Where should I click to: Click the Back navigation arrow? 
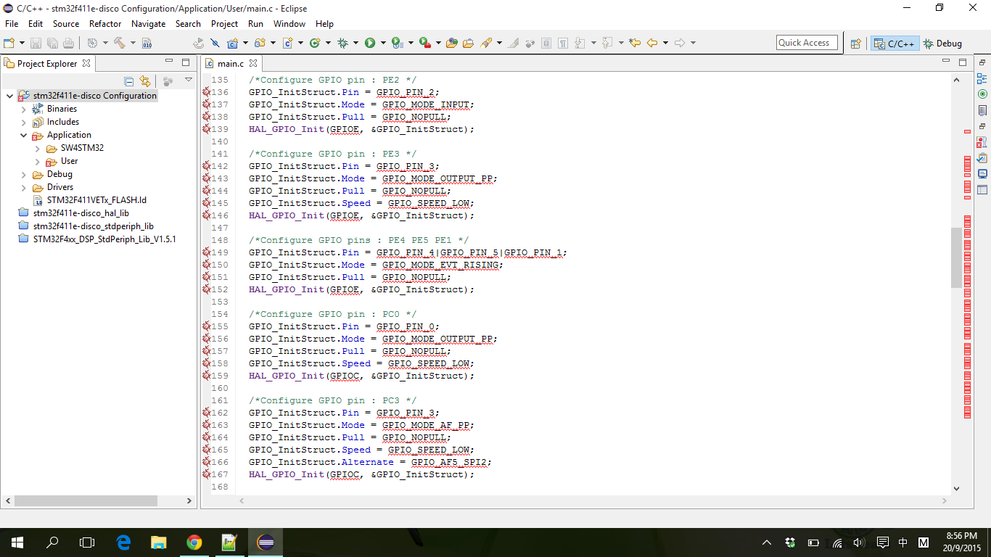[x=651, y=43]
